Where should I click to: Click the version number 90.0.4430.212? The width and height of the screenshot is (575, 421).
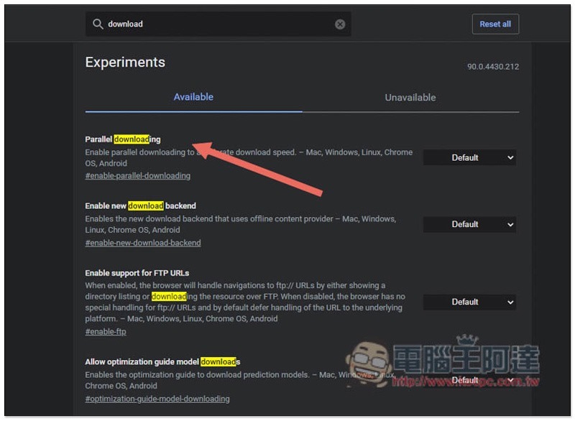(493, 67)
